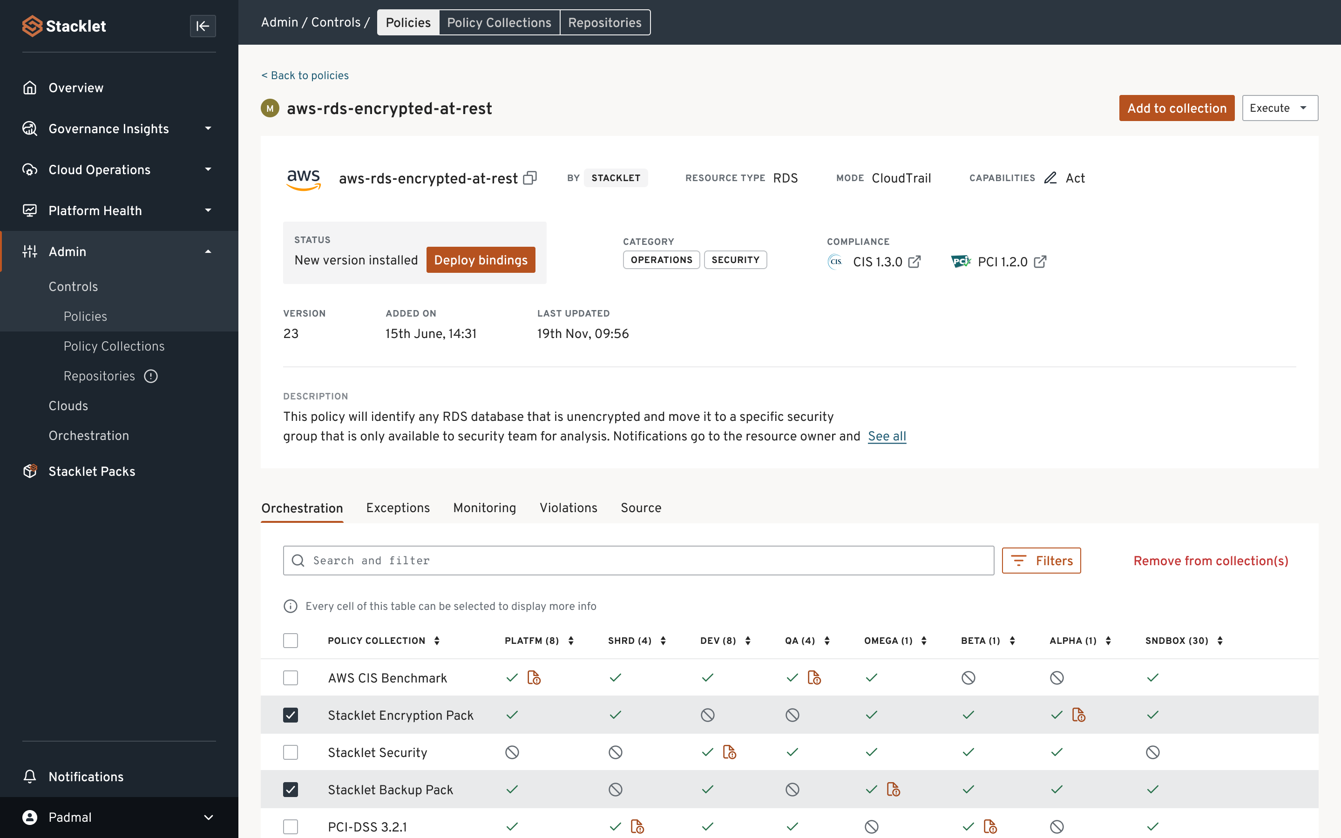Open exception icon in Stacklet Encryption Pack ALPHA cell
1341x838 pixels.
[x=1078, y=715]
